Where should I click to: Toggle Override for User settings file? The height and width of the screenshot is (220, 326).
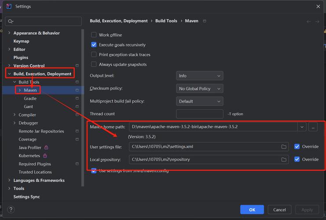[297, 147]
